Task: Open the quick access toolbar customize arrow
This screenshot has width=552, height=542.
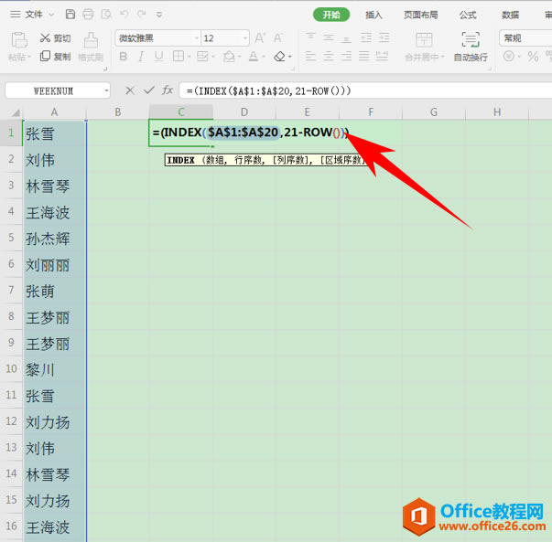Action: (x=159, y=15)
